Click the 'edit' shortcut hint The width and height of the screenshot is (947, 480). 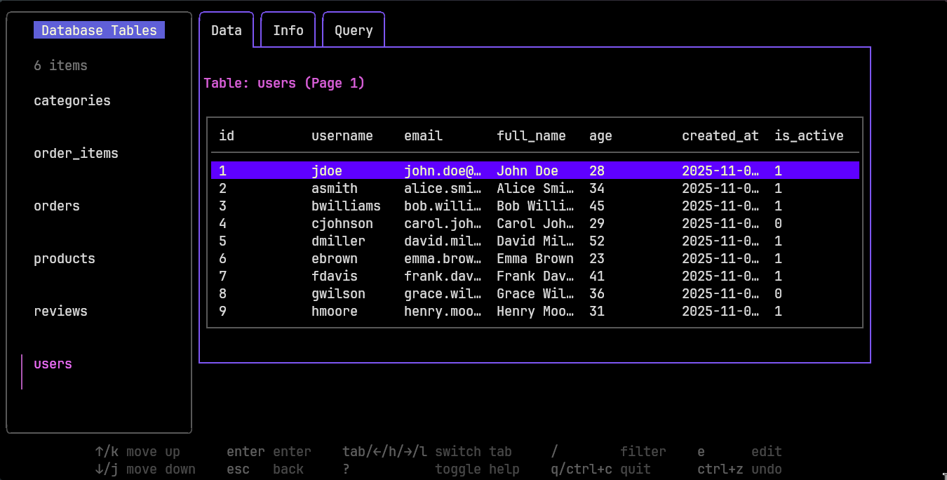pyautogui.click(x=767, y=451)
